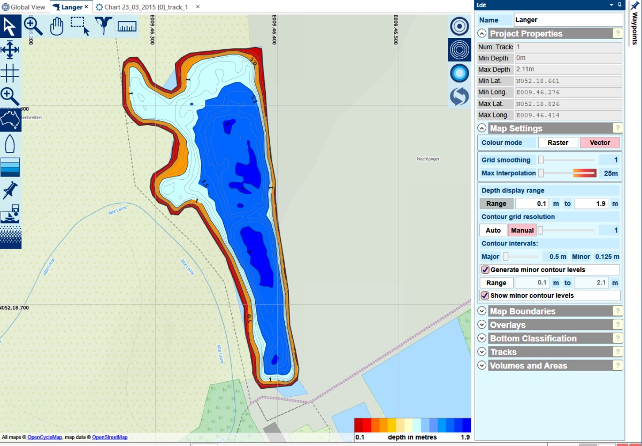Image resolution: width=642 pixels, height=446 pixels.
Task: Click the circular refresh arrows icon
Action: point(459,96)
